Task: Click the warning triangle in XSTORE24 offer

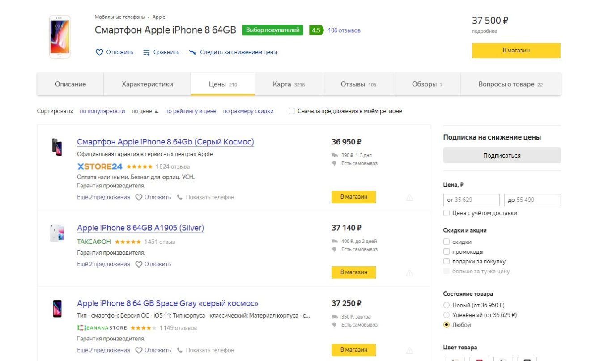Action: (x=409, y=197)
